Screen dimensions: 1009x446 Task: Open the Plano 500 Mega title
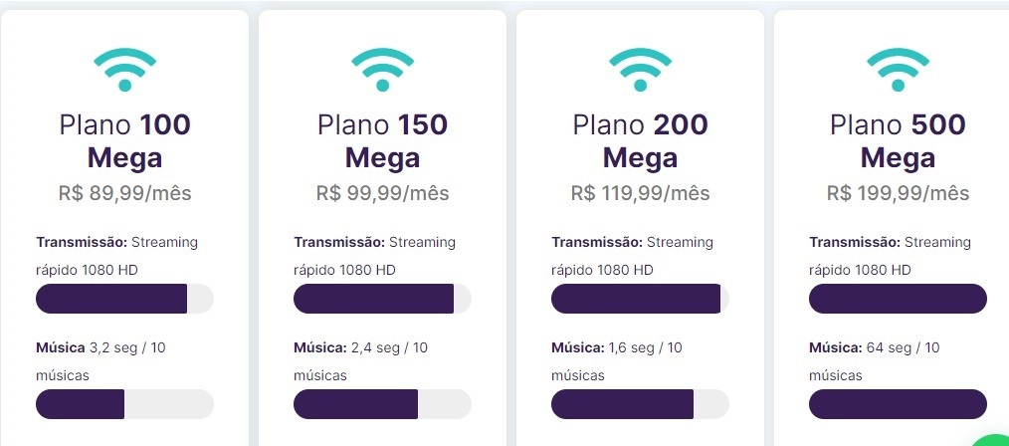[898, 141]
